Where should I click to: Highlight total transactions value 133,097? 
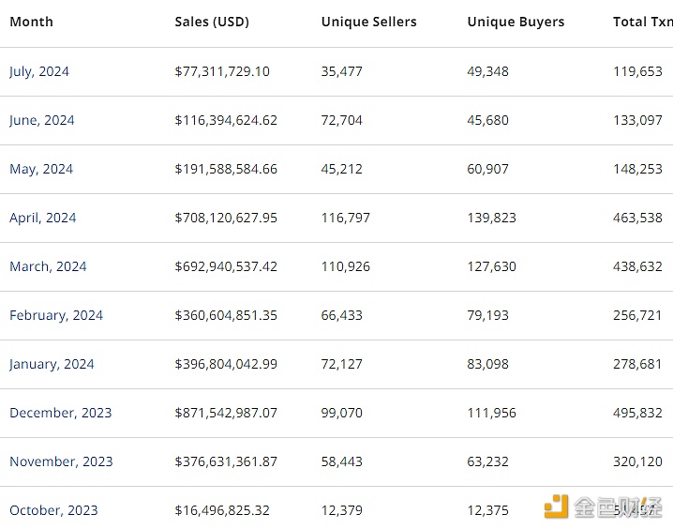pos(637,121)
